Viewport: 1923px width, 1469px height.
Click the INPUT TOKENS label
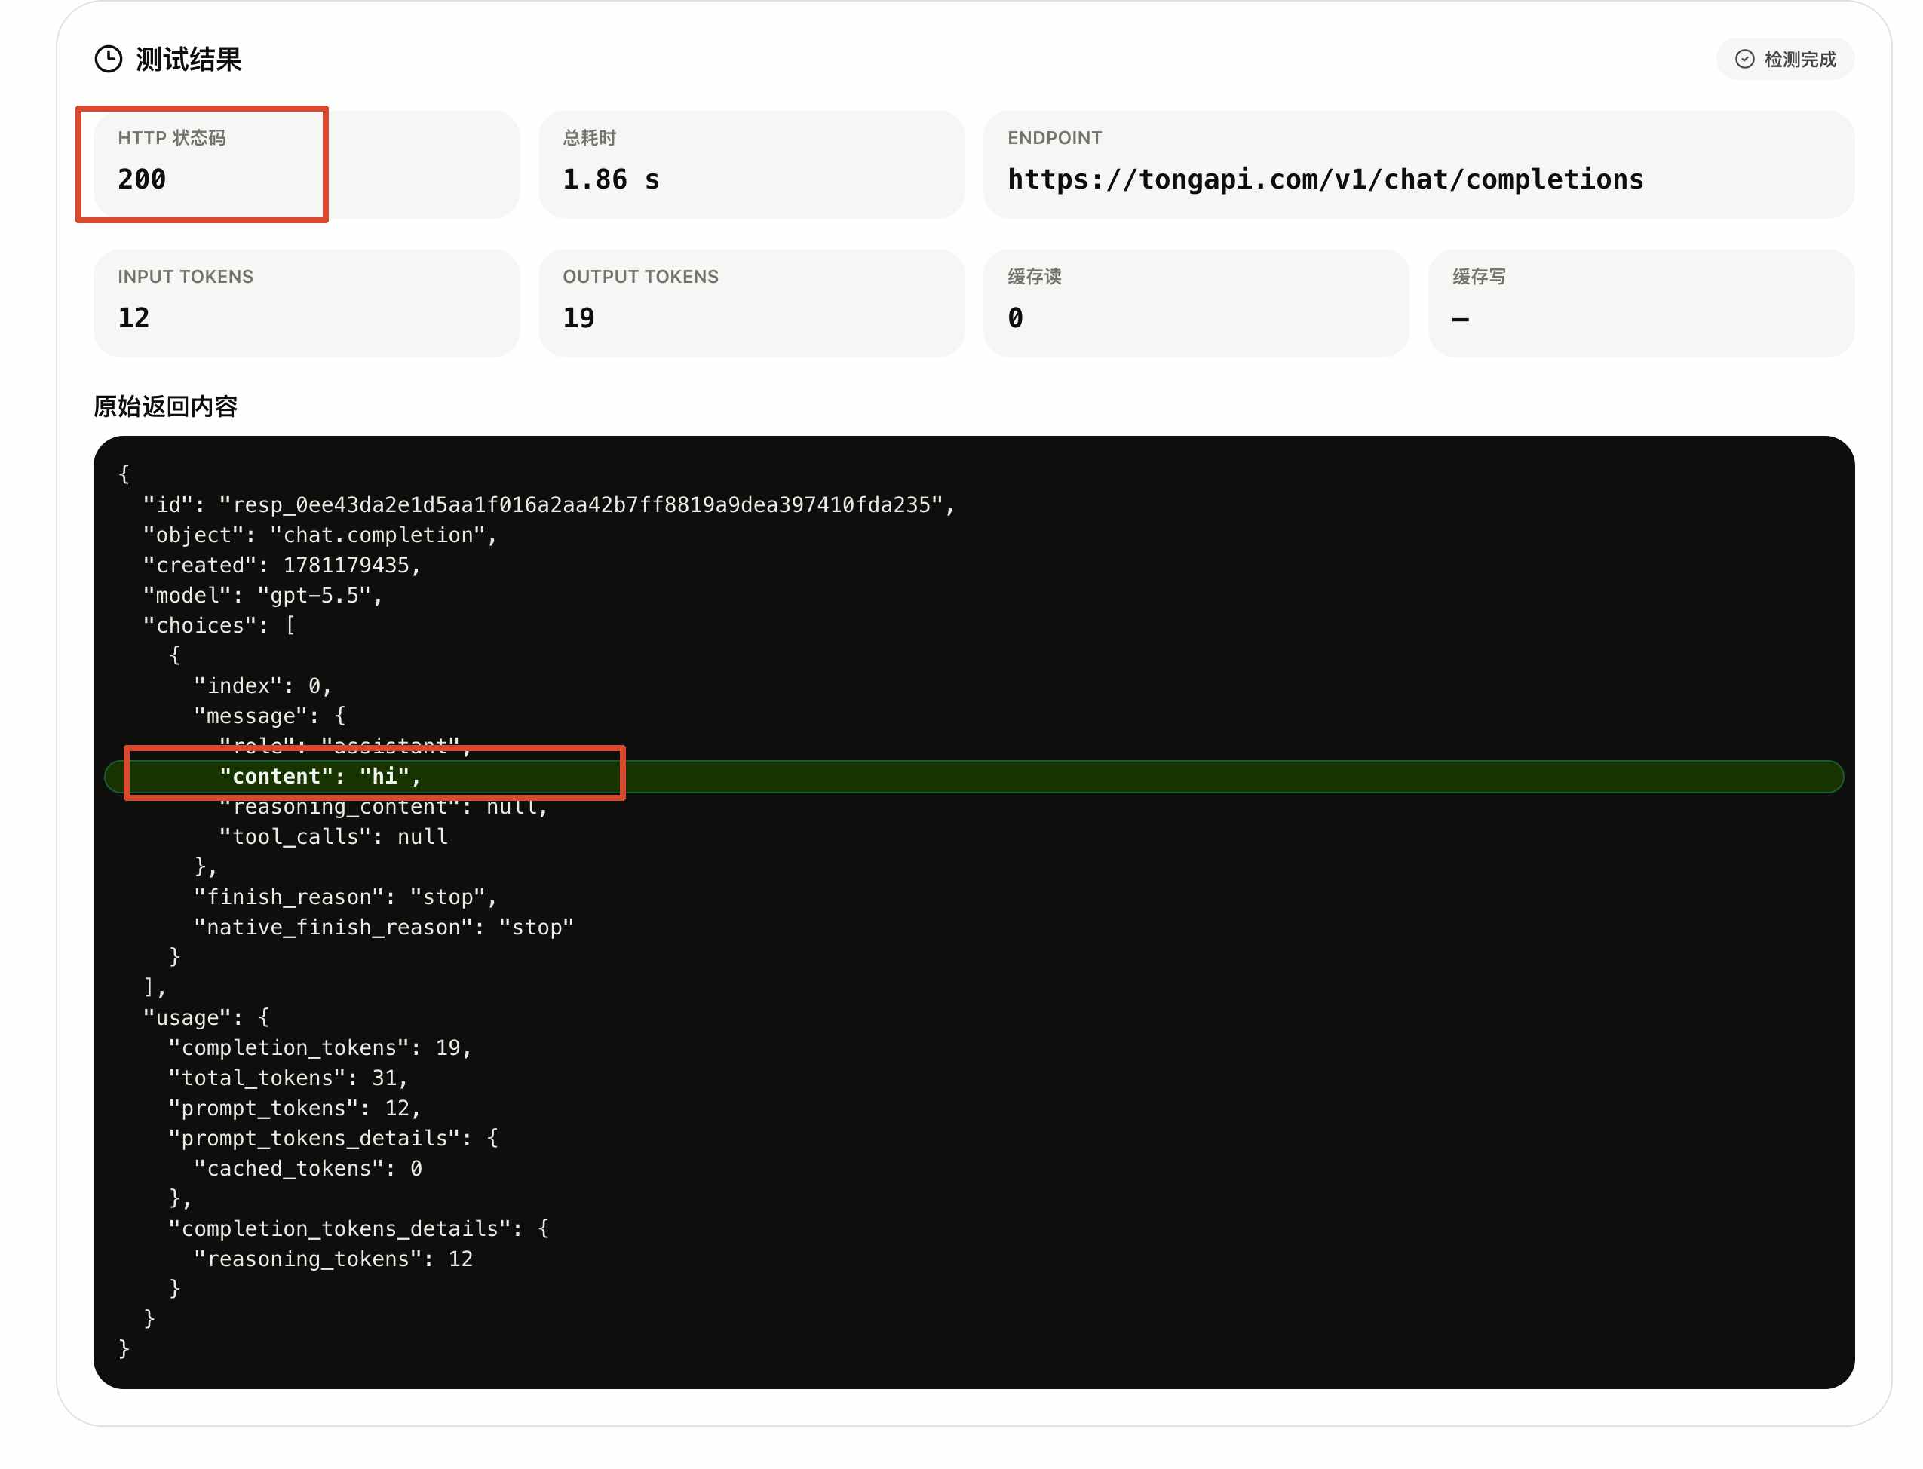[x=186, y=278]
